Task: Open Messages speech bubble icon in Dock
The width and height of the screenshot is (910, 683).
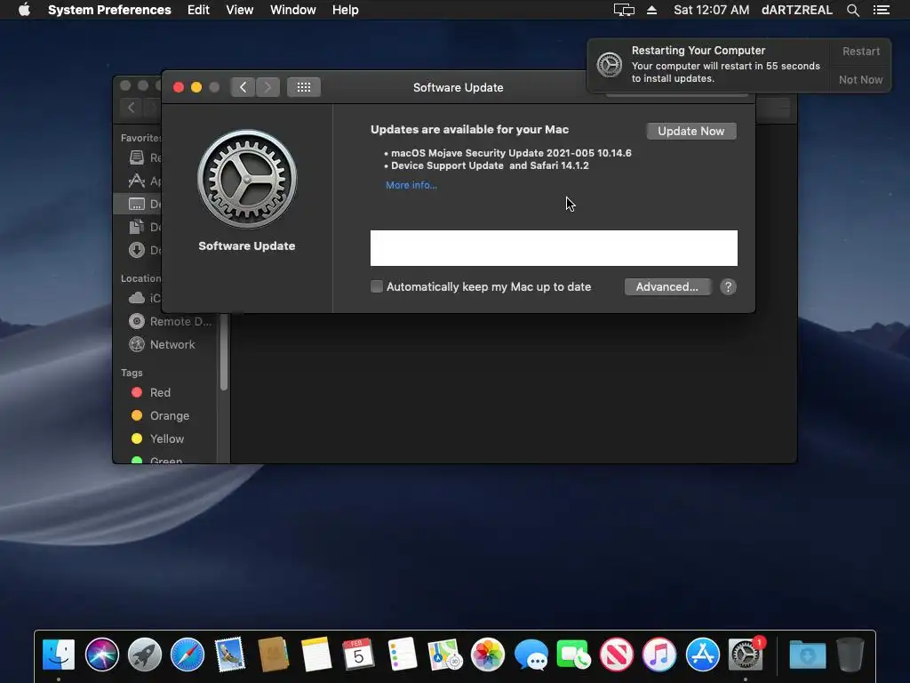Action: coord(531,655)
